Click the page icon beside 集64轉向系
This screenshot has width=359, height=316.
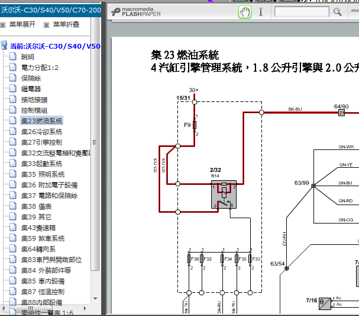tap(13, 248)
